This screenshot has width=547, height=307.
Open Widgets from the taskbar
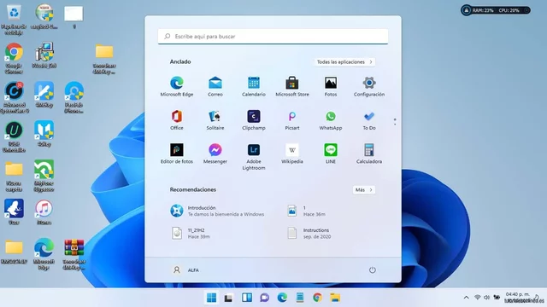[x=247, y=298]
